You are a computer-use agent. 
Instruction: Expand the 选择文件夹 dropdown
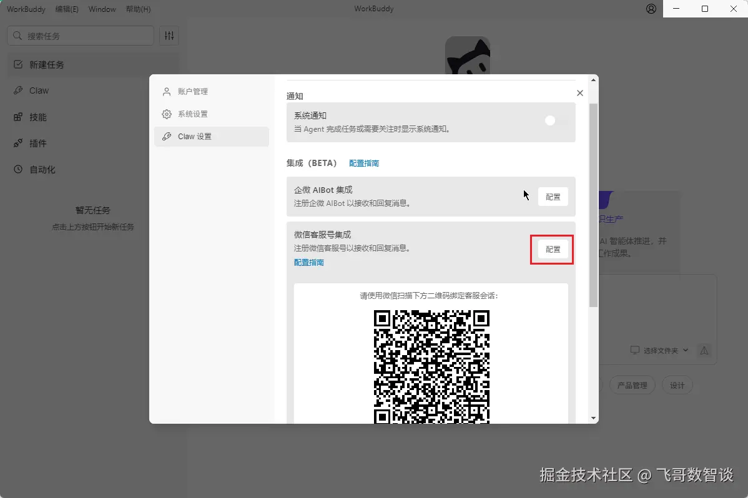coord(659,351)
